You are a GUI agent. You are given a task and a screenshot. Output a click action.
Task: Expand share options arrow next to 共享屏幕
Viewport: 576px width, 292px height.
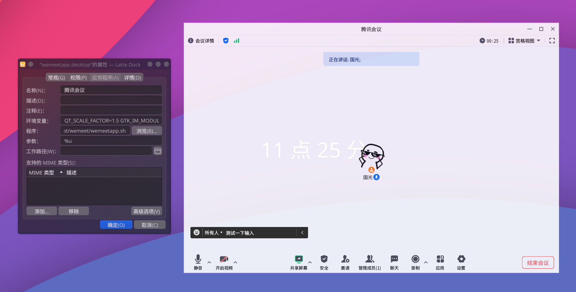[x=310, y=262]
